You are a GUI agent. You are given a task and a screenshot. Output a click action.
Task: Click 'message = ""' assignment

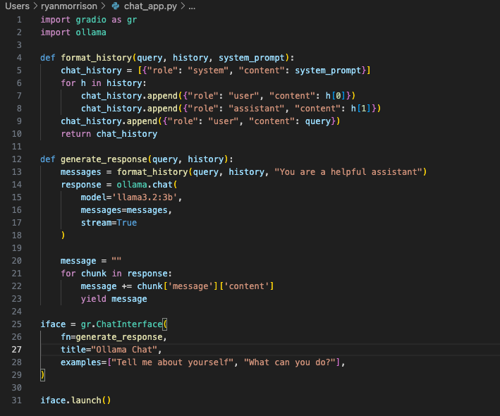[91, 261]
